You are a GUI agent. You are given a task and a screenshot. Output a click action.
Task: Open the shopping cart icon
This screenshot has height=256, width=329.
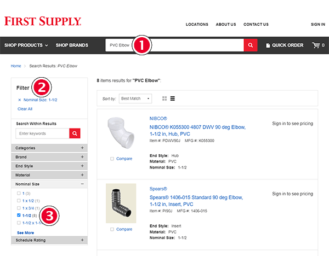[316, 45]
